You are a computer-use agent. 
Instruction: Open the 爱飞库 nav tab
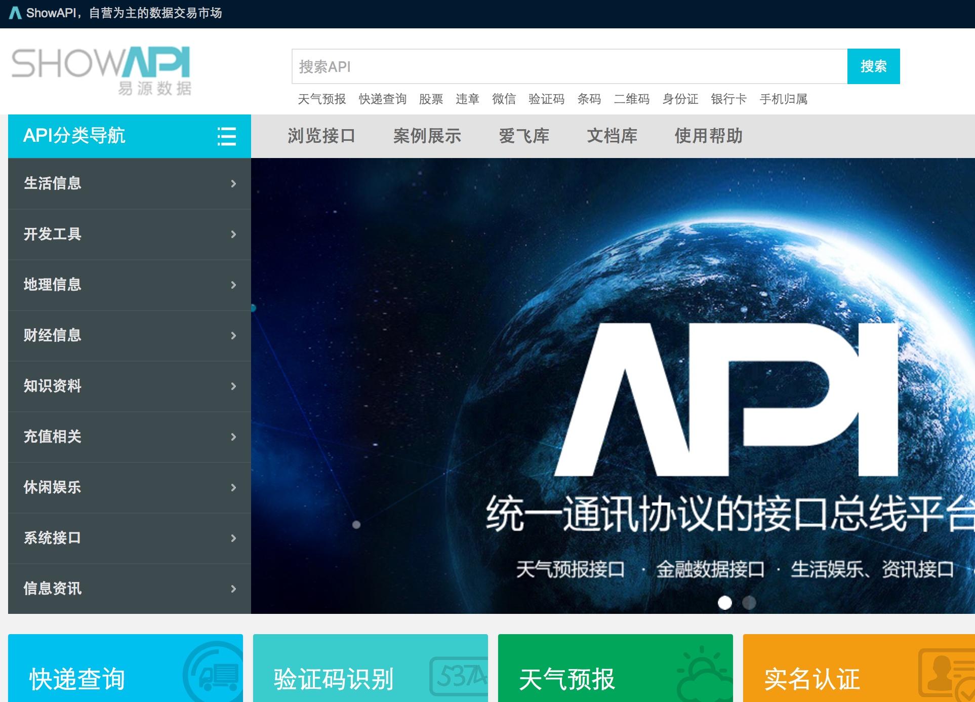tap(524, 136)
